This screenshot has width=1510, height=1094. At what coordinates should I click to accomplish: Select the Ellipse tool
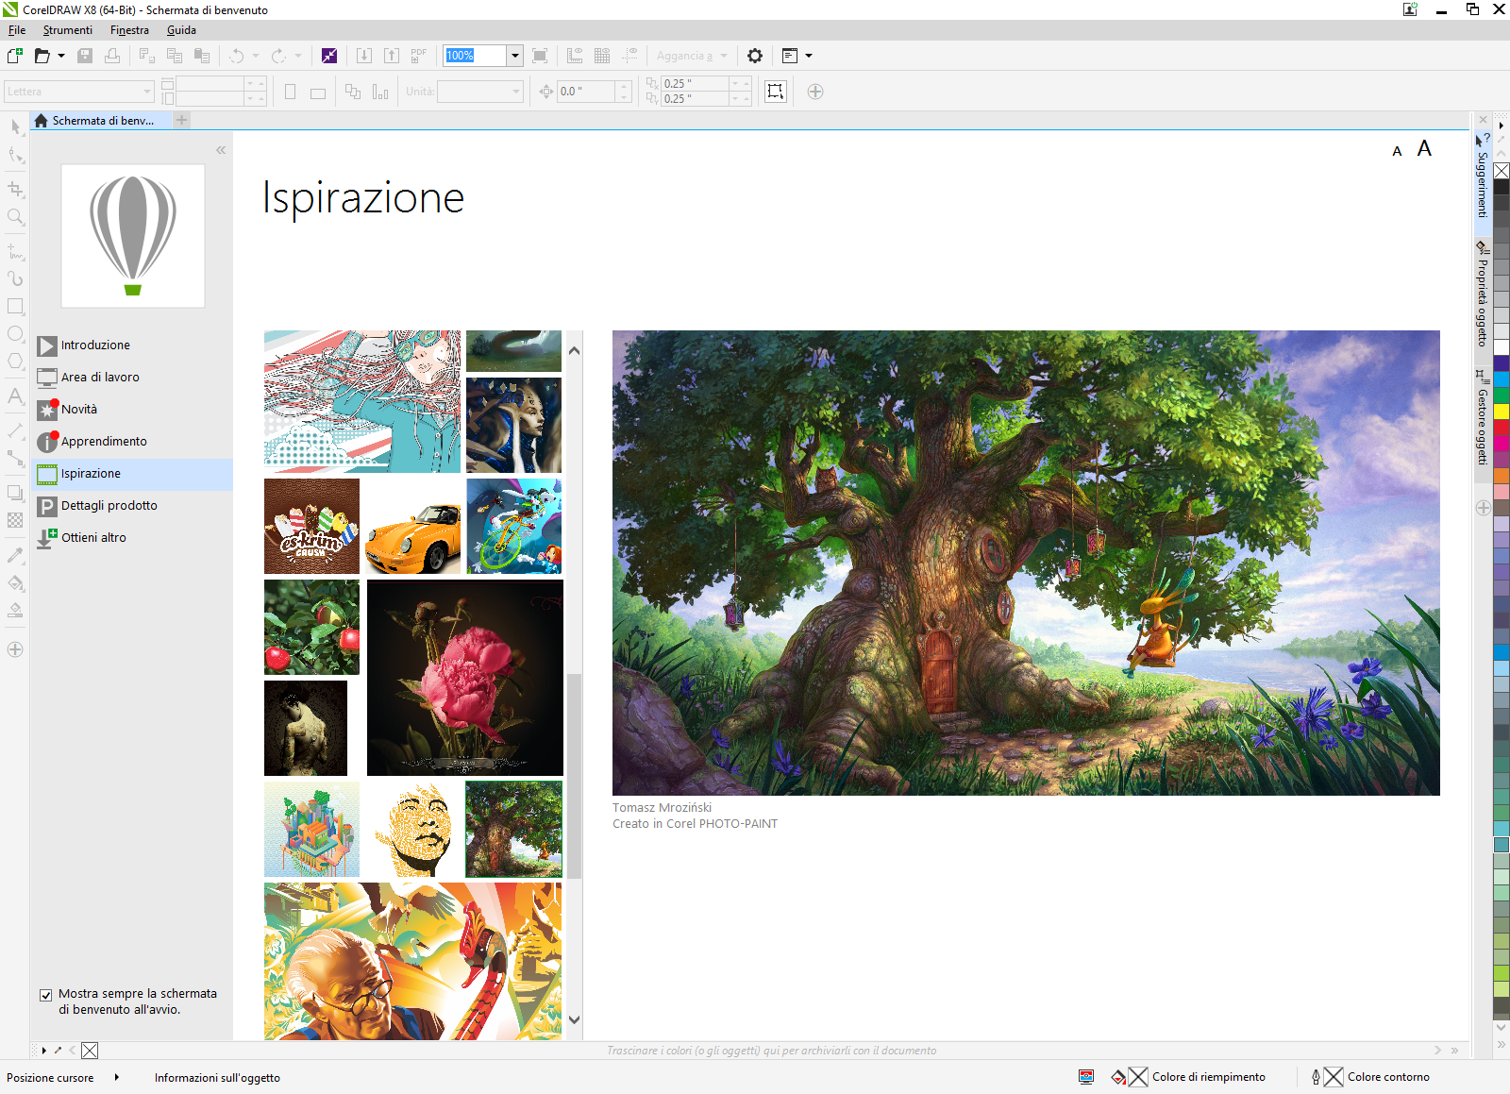click(x=15, y=334)
